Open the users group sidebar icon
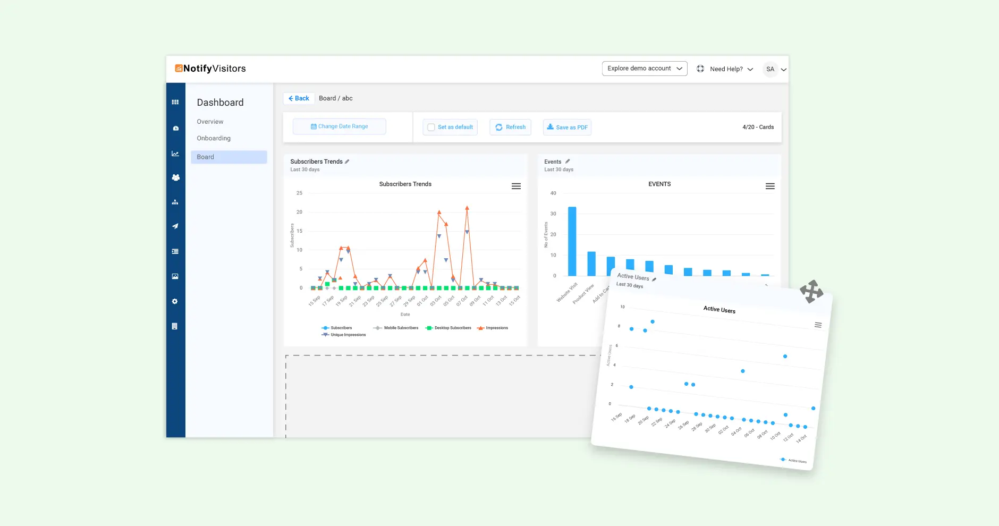 (x=175, y=177)
